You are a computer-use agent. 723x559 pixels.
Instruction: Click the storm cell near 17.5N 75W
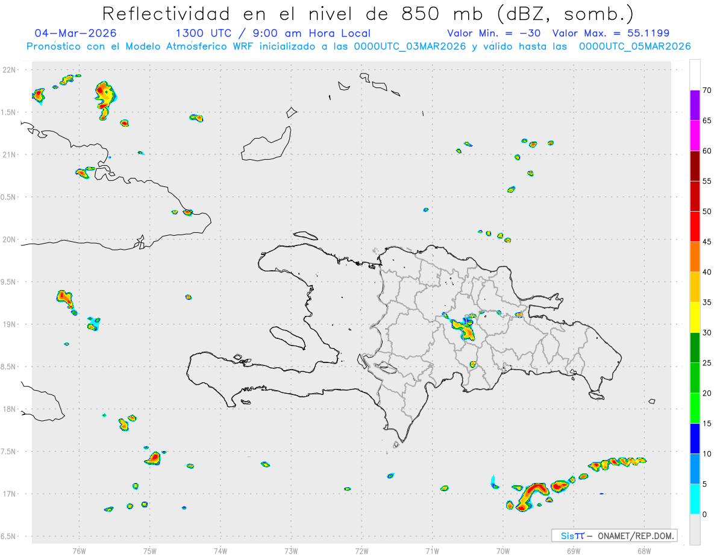pyautogui.click(x=153, y=458)
